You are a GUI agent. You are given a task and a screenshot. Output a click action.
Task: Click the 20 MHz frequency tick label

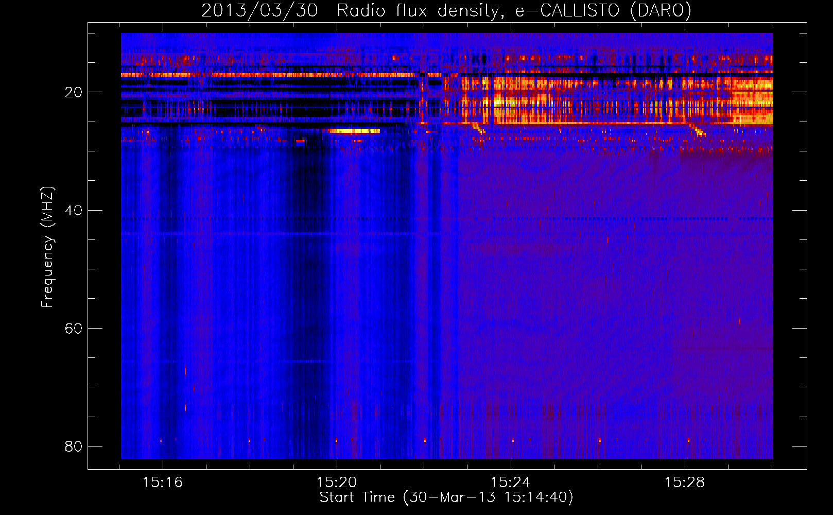click(x=74, y=92)
